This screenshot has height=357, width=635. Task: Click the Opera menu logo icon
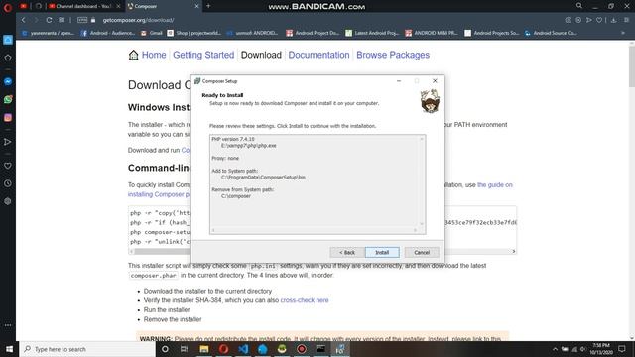tap(8, 7)
